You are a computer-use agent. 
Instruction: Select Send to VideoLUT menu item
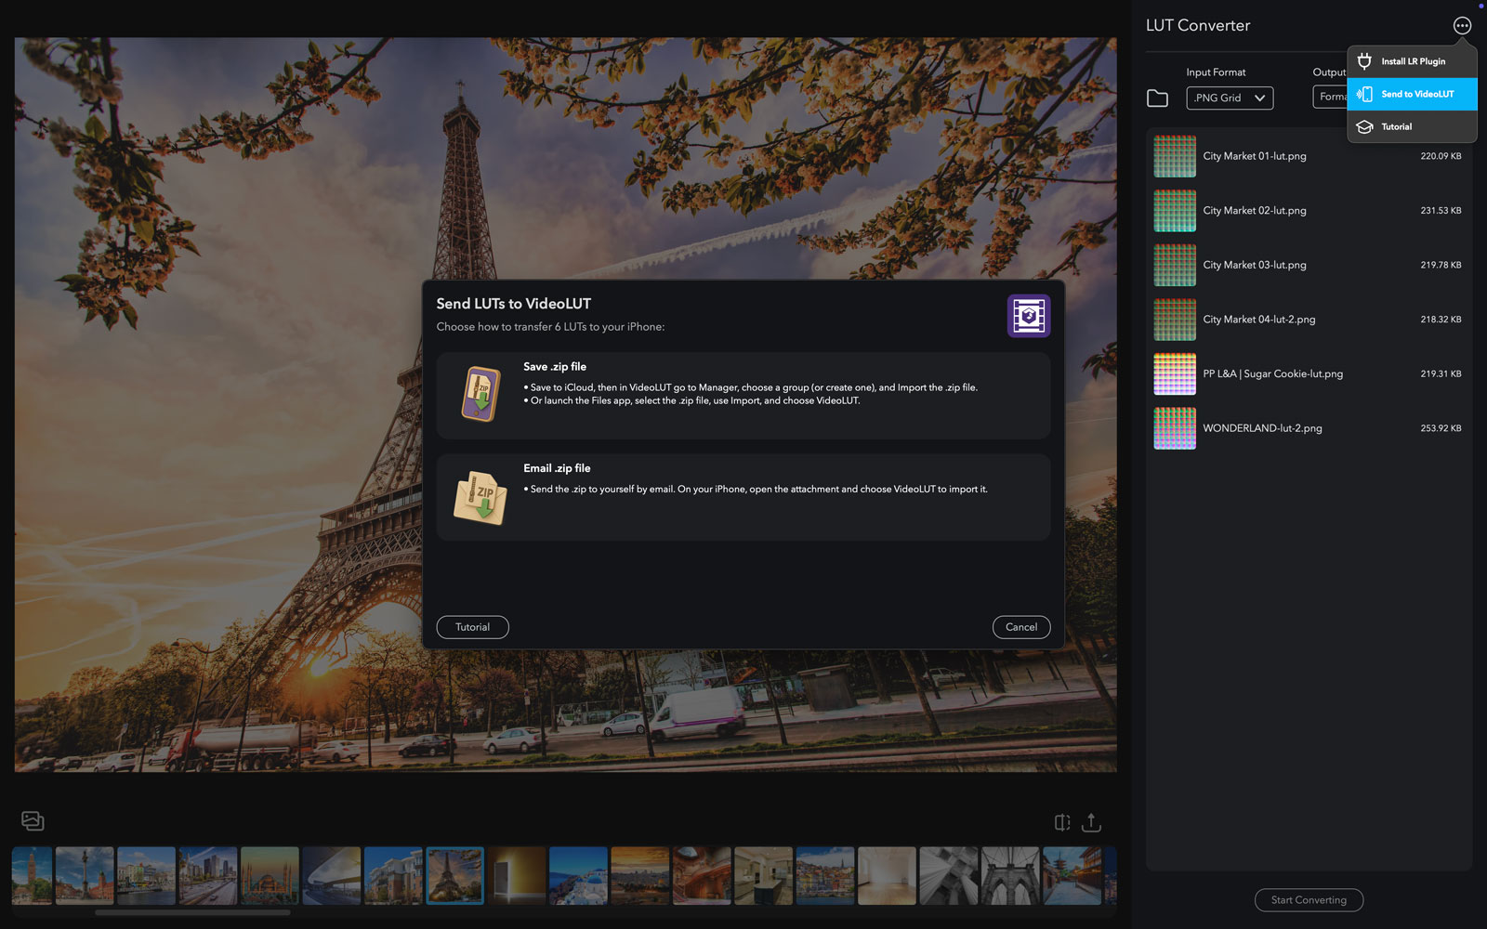[x=1412, y=94]
